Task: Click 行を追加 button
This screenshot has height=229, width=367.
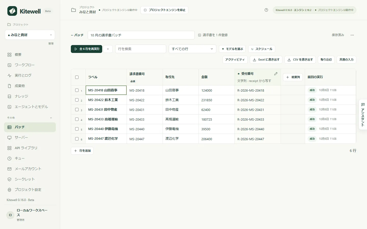Action: click(x=82, y=151)
